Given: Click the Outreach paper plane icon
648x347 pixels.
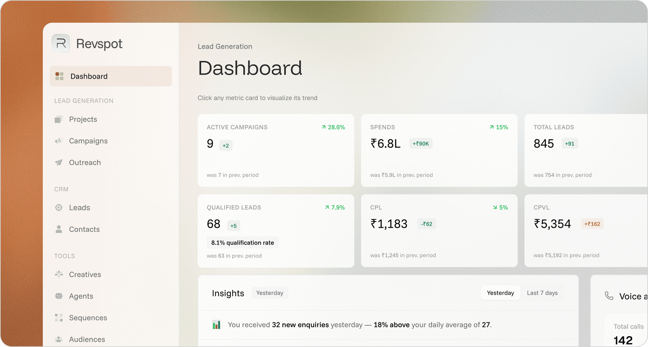Looking at the screenshot, I should tap(59, 162).
